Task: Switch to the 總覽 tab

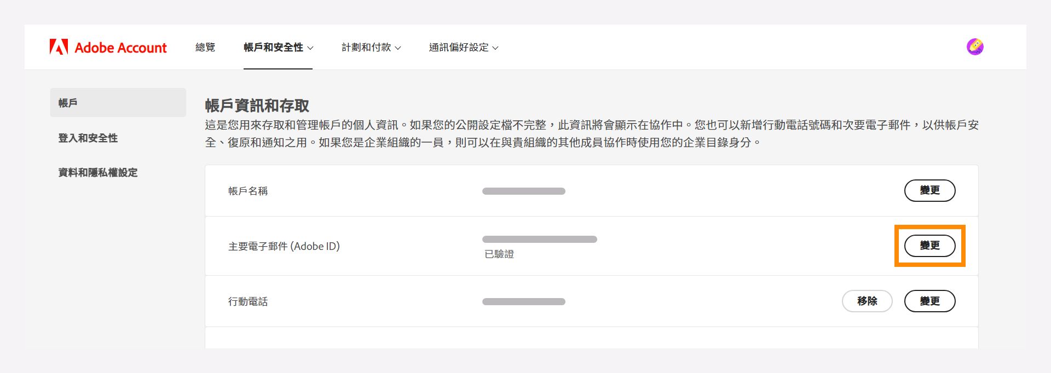Action: (205, 48)
